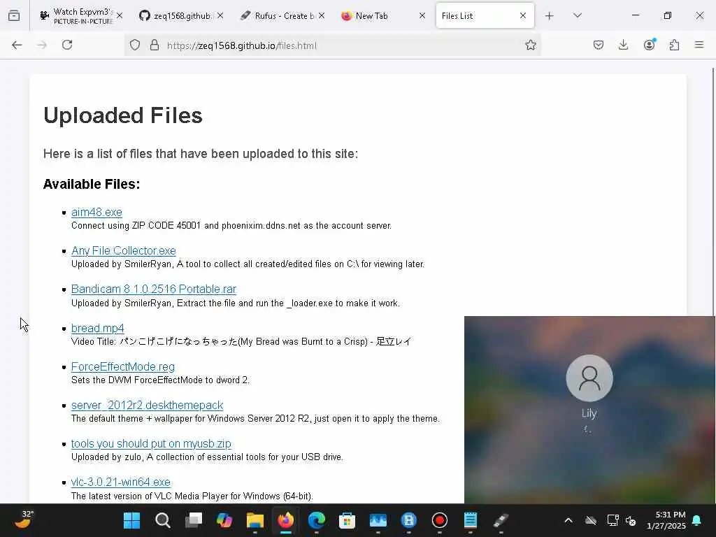Click Firefox icon in taskbar
This screenshot has width=716, height=537.
[286, 520]
